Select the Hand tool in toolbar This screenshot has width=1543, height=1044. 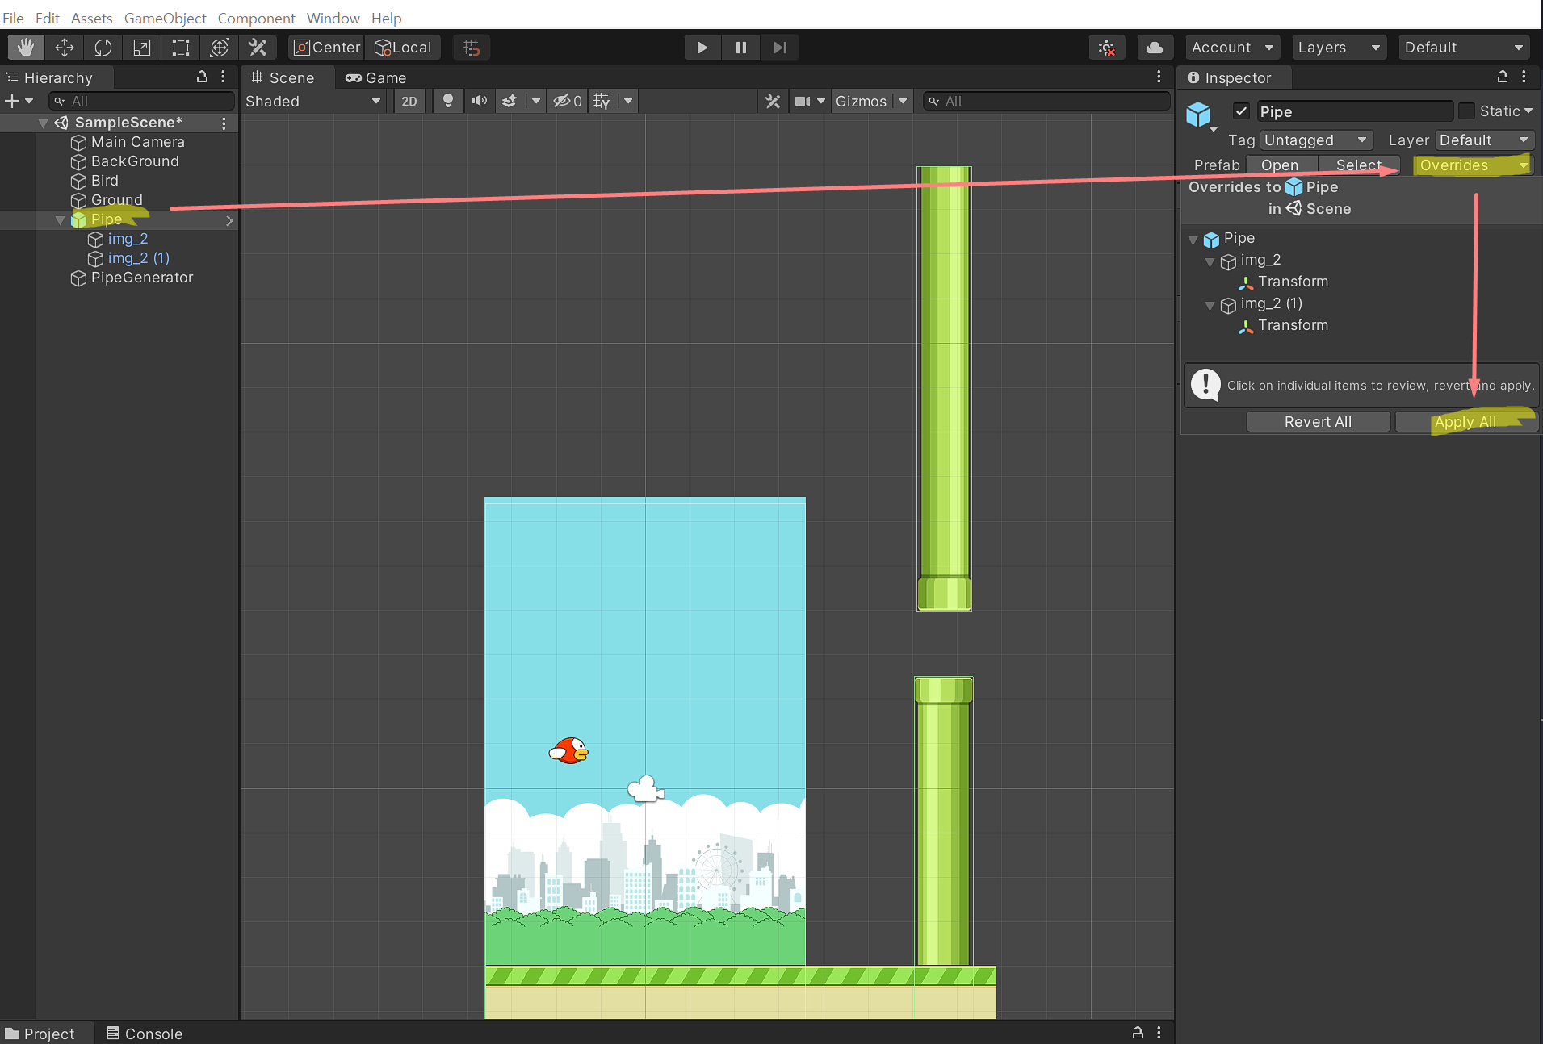(x=26, y=48)
